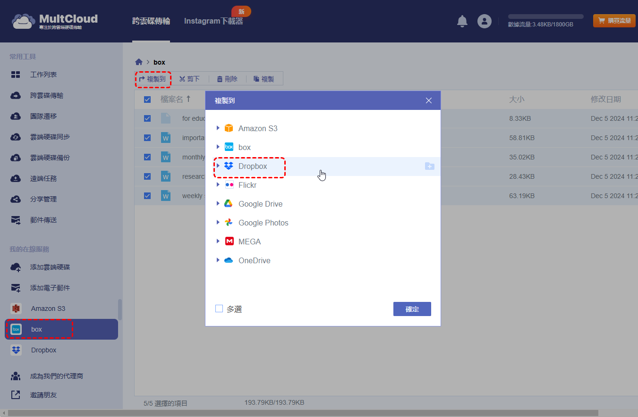The height and width of the screenshot is (417, 638).
Task: Expand the box tree node
Action: pyautogui.click(x=218, y=147)
